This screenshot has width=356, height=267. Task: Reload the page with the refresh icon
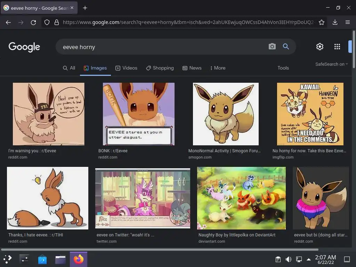[33, 22]
